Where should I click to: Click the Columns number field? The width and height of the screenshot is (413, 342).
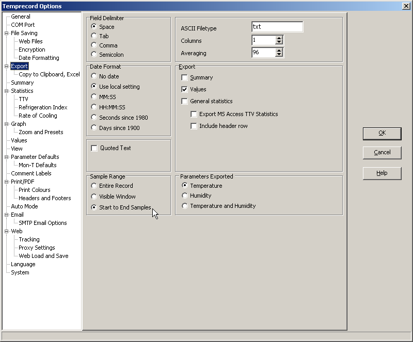(264, 40)
